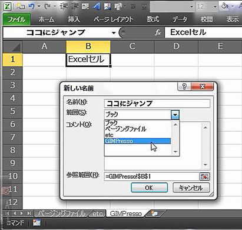Select column A header
Screen dimensions: 242x230
tap(45, 47)
